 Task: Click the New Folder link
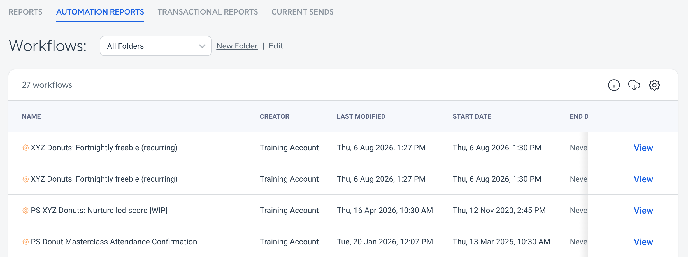(237, 46)
